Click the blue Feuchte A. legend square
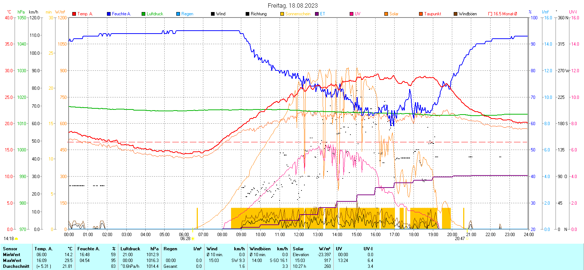The height and width of the screenshot is (270, 584). 109,14
